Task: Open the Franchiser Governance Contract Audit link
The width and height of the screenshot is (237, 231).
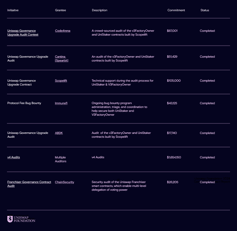Action: pyautogui.click(x=29, y=184)
